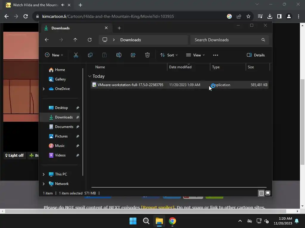305x228 pixels.
Task: Click Chrome's reload page button
Action: (x=26, y=16)
